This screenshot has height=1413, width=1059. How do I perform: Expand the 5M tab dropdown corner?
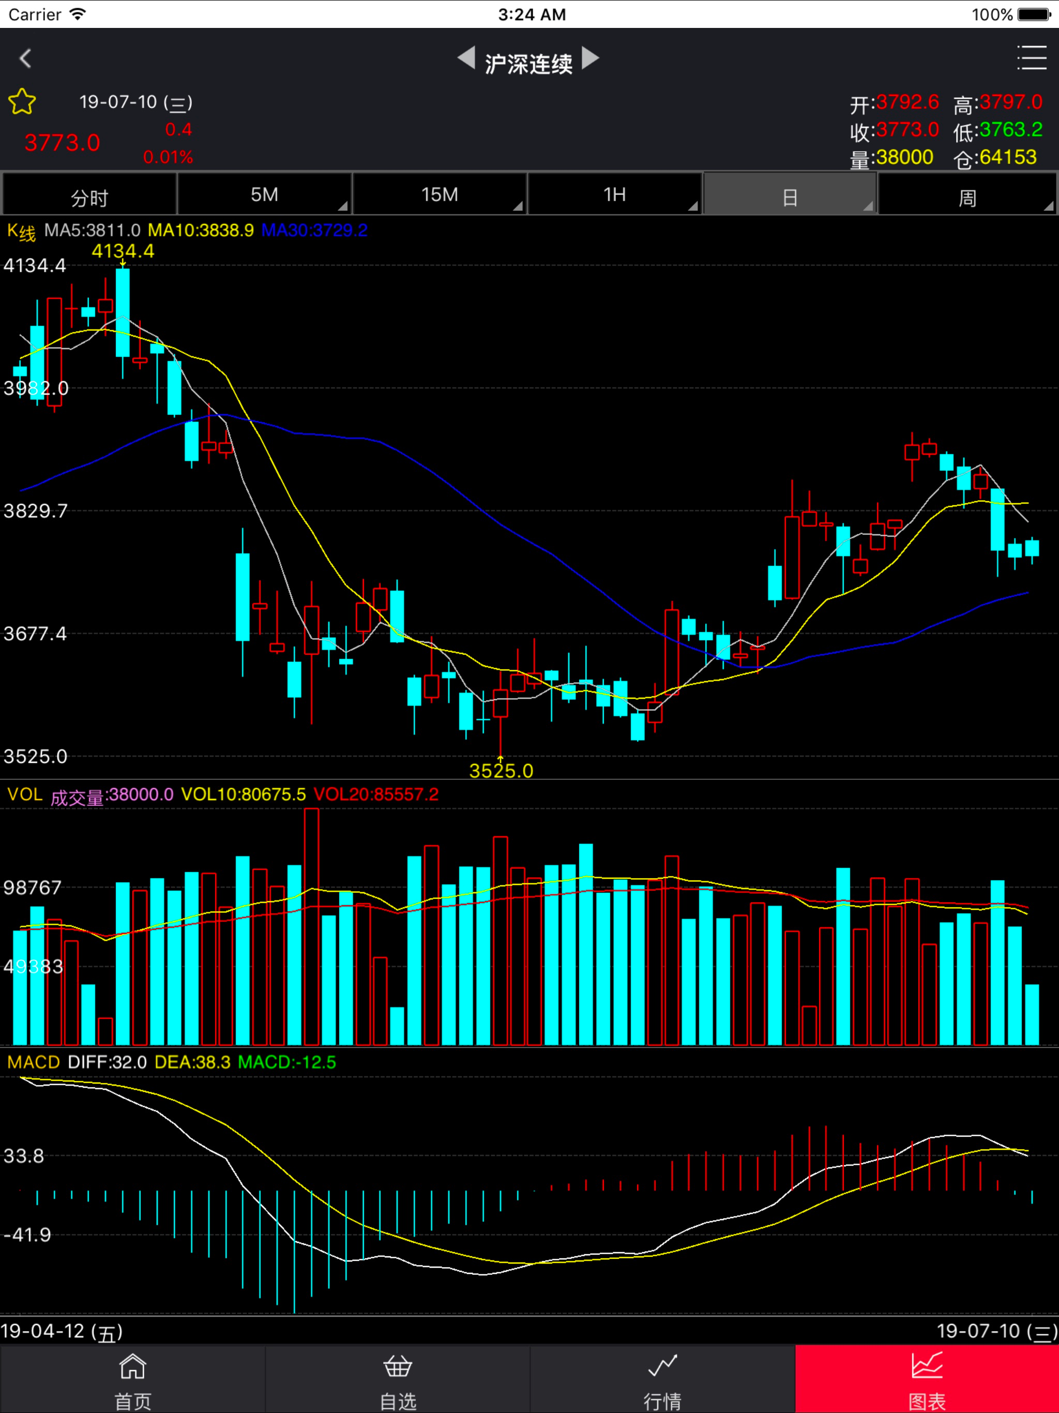343,206
